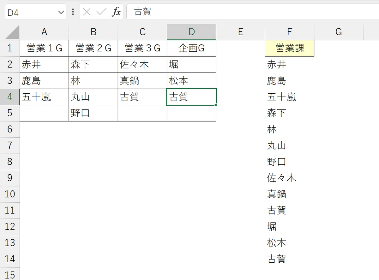The image size is (379, 280).
Task: Click cell F4 containing 五十嵐
Action: (x=290, y=97)
